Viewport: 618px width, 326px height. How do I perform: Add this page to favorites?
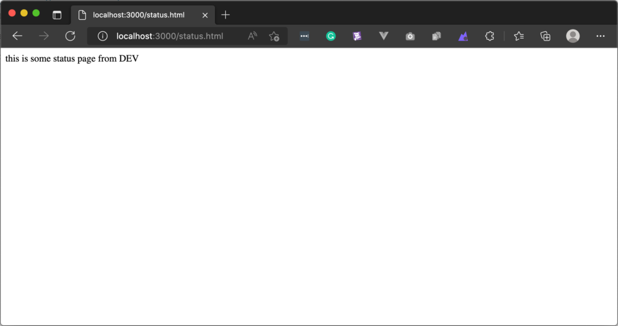[x=274, y=36]
